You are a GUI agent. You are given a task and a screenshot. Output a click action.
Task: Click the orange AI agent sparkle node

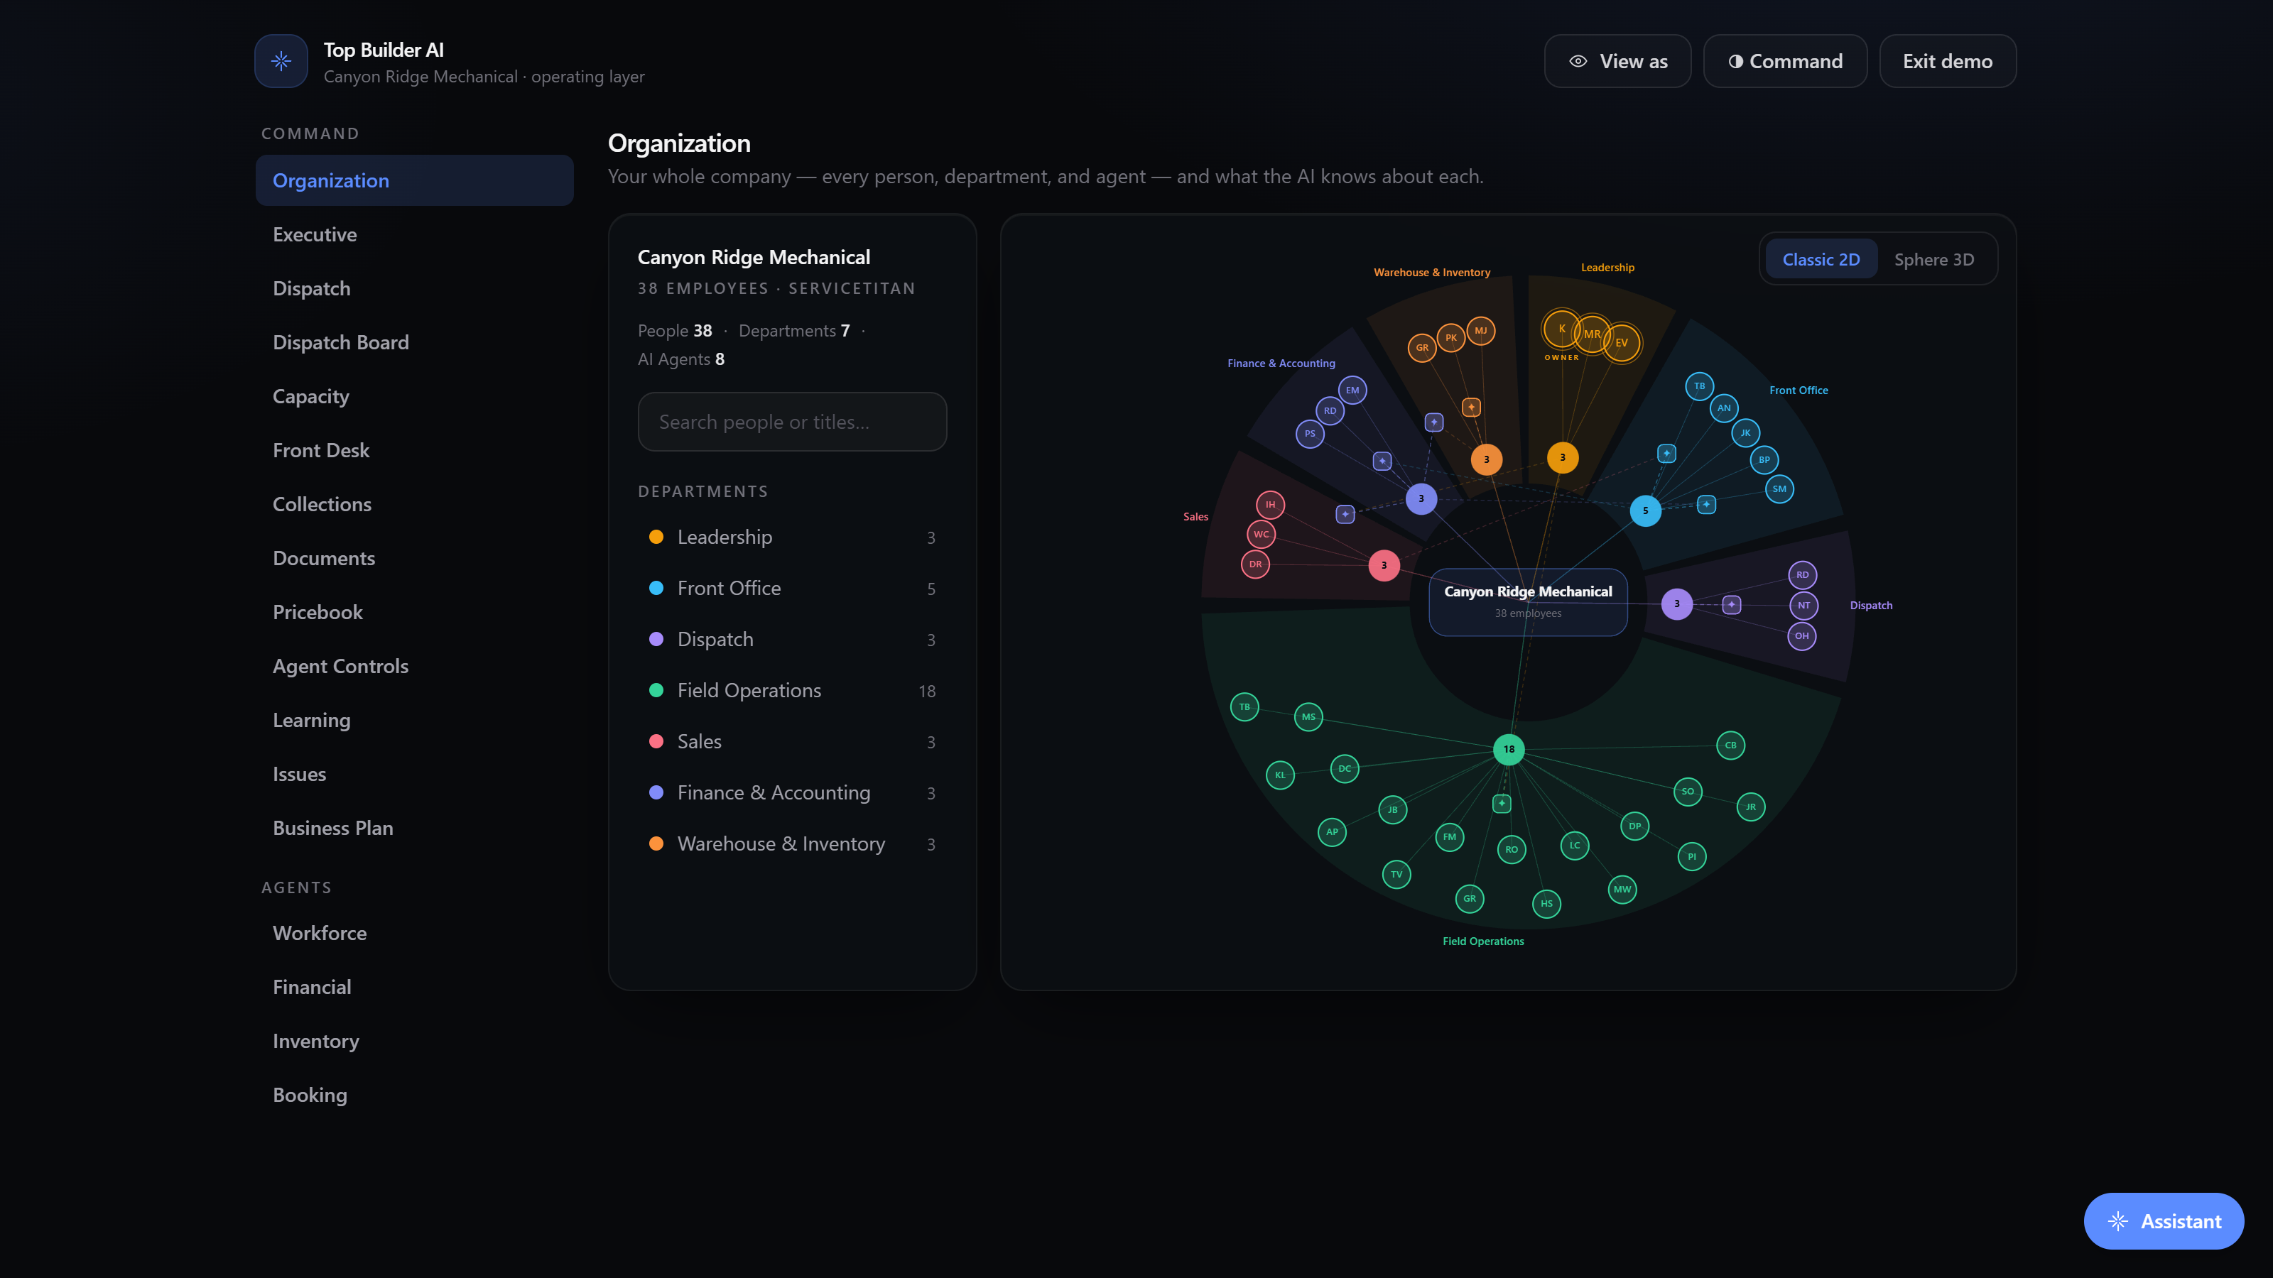coord(1471,407)
